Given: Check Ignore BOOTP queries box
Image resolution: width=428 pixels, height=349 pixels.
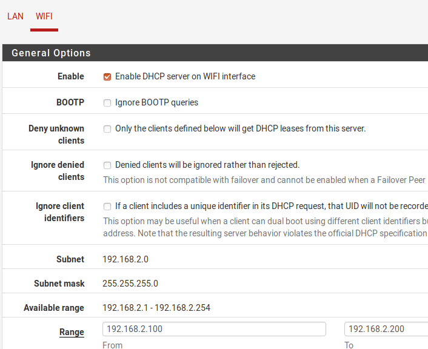Looking at the screenshot, I should 107,103.
